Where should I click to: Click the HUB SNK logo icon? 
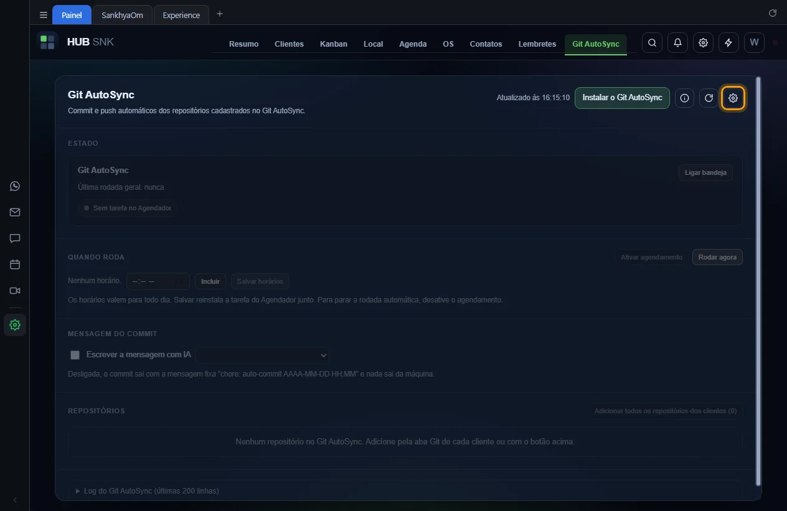[x=47, y=42]
